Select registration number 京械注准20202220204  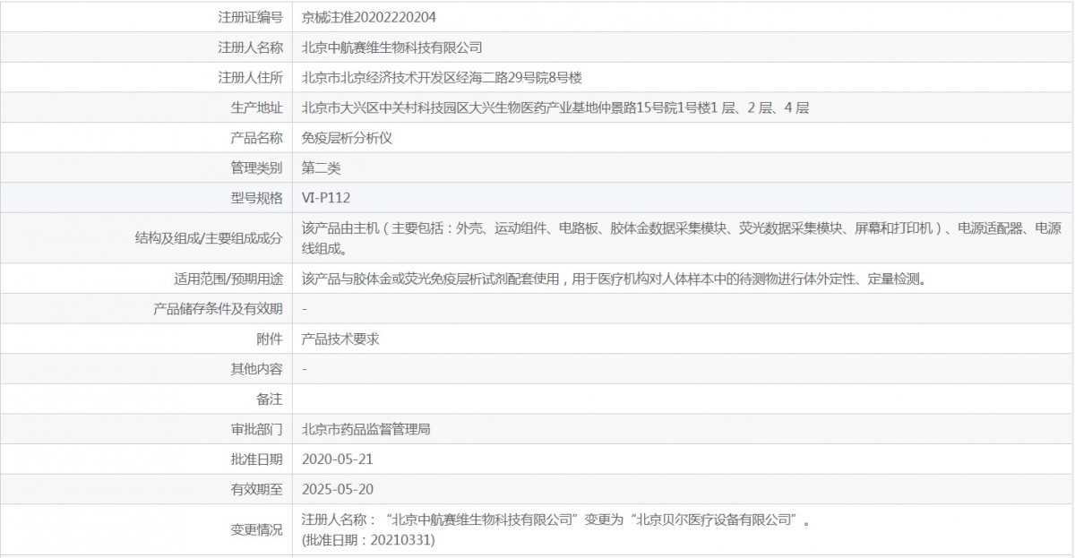[x=369, y=16]
